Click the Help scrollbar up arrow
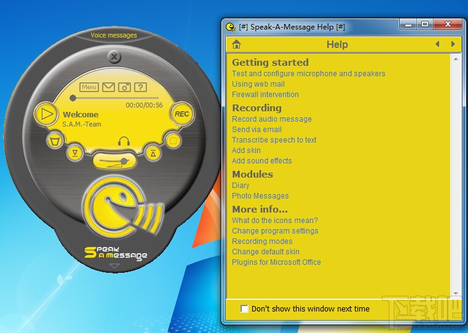Image resolution: width=468 pixels, height=333 pixels. tap(456, 59)
